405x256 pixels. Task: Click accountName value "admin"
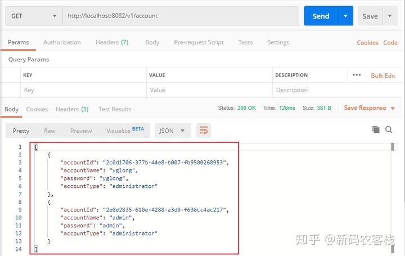(120, 218)
